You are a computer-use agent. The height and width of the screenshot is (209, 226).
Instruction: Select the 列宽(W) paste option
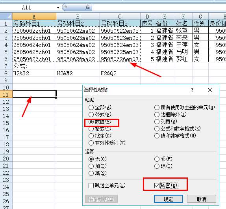pyautogui.click(x=166, y=121)
